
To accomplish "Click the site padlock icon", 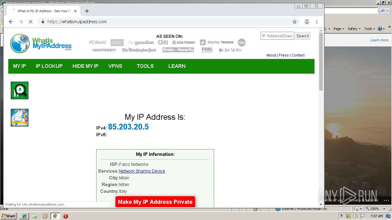I will click(x=43, y=22).
